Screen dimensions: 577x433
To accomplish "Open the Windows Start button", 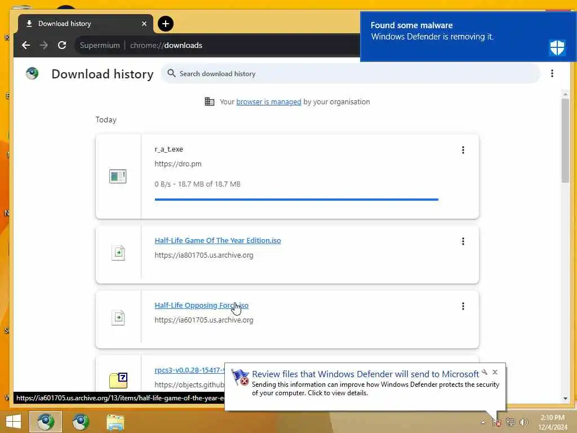I will (x=14, y=422).
